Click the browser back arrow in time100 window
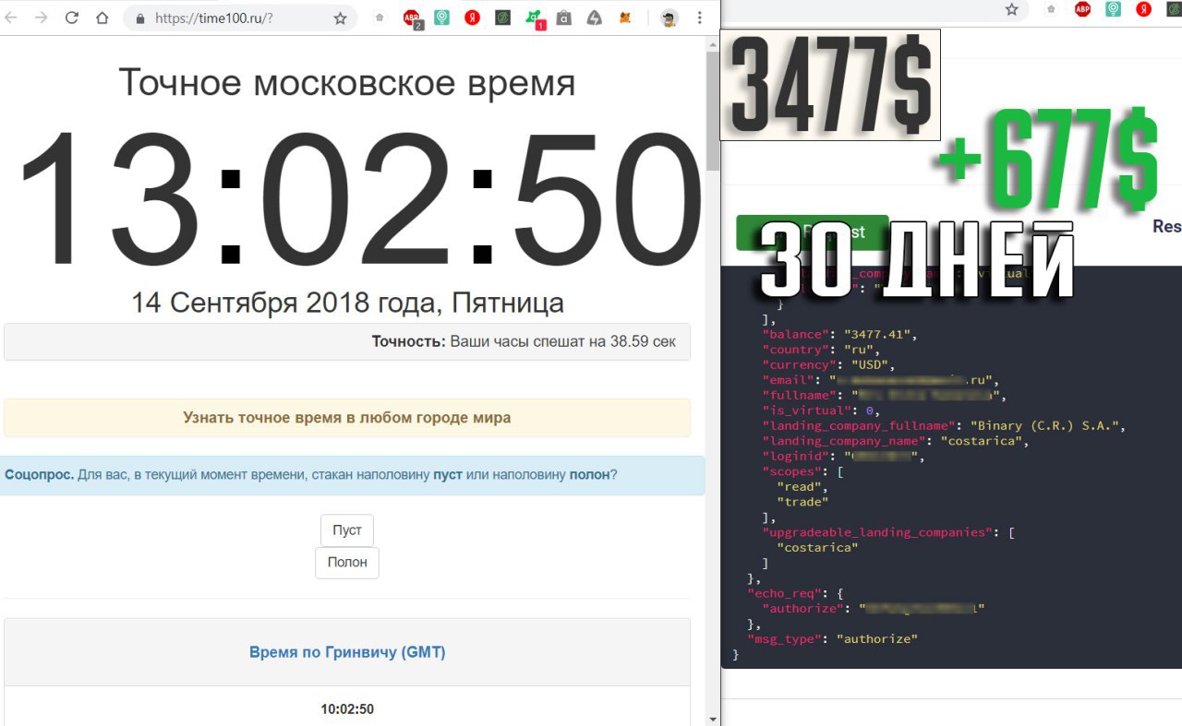Viewport: 1182px width, 726px height. (x=13, y=18)
